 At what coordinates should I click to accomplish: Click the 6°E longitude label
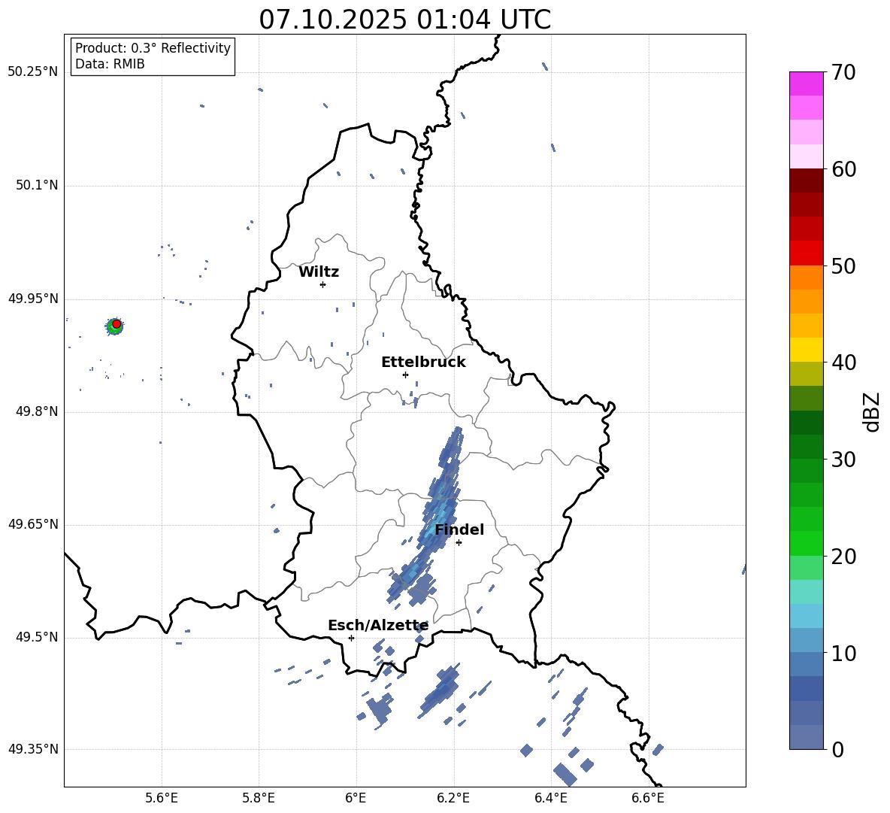click(x=356, y=798)
